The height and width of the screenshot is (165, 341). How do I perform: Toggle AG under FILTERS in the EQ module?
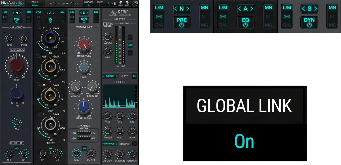click(50, 149)
